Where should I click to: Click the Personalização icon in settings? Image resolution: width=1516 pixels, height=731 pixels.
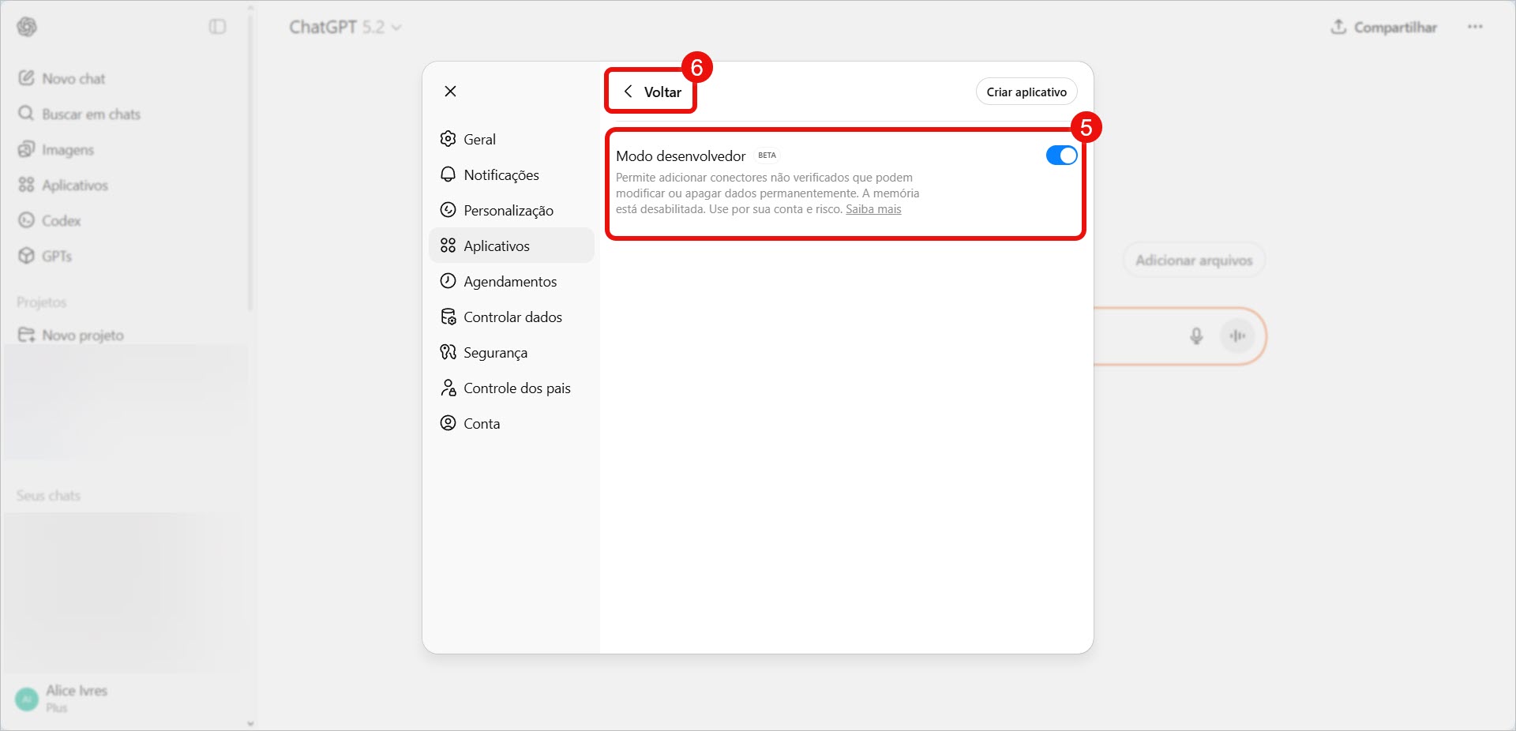(x=448, y=210)
